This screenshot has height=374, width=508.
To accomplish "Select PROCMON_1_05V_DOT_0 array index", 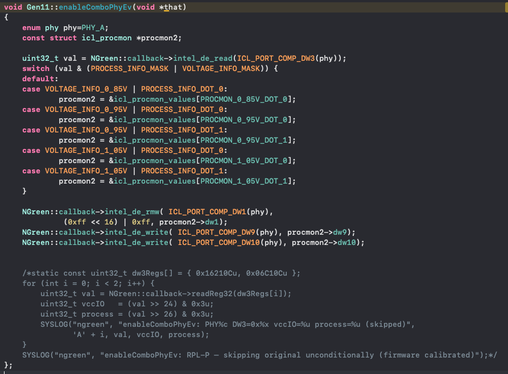I will point(243,161).
